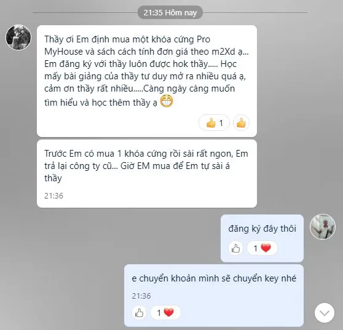View heart reaction on 'e chuyển khoản' message

pos(165,313)
